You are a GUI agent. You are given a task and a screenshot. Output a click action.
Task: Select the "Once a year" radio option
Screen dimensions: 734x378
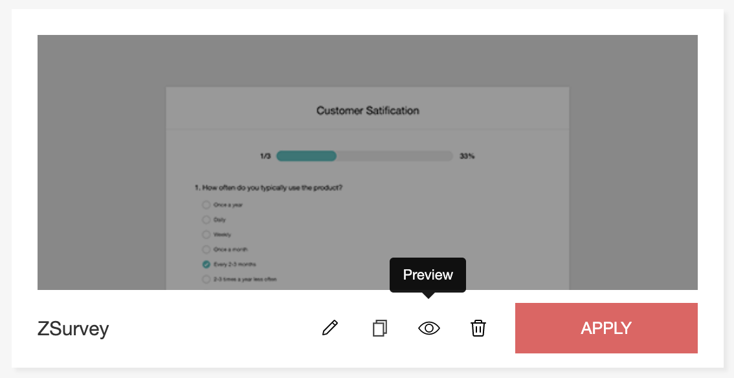coord(206,205)
